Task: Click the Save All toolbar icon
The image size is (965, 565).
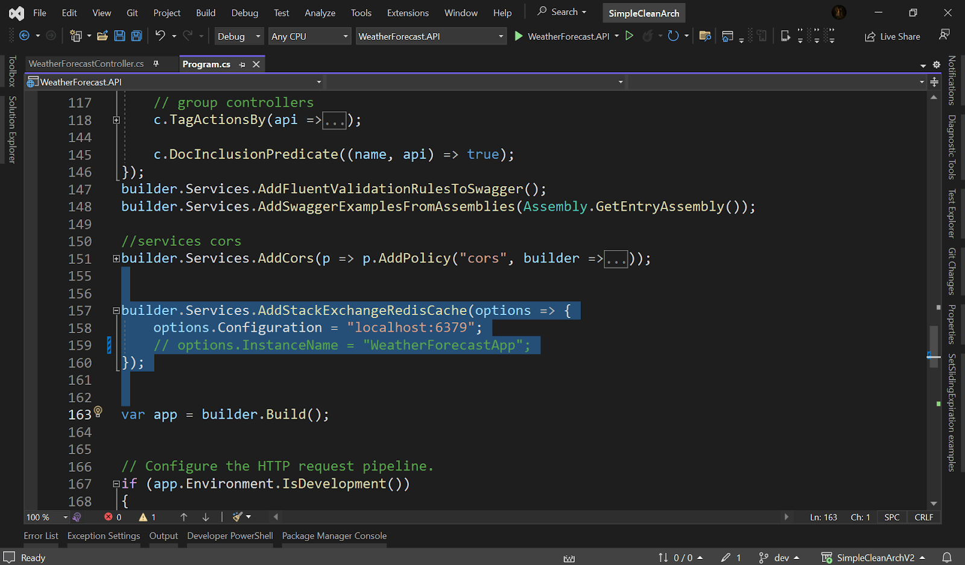Action: coord(137,36)
